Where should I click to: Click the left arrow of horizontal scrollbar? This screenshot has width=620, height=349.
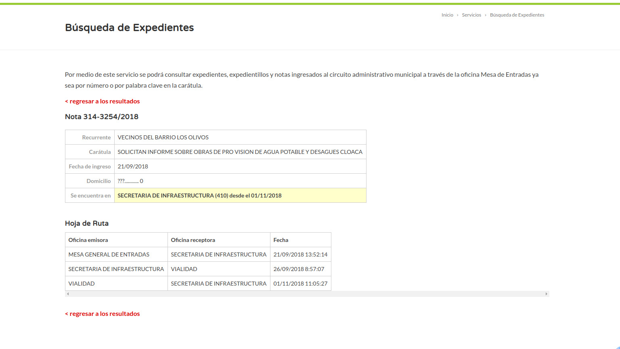coord(68,294)
